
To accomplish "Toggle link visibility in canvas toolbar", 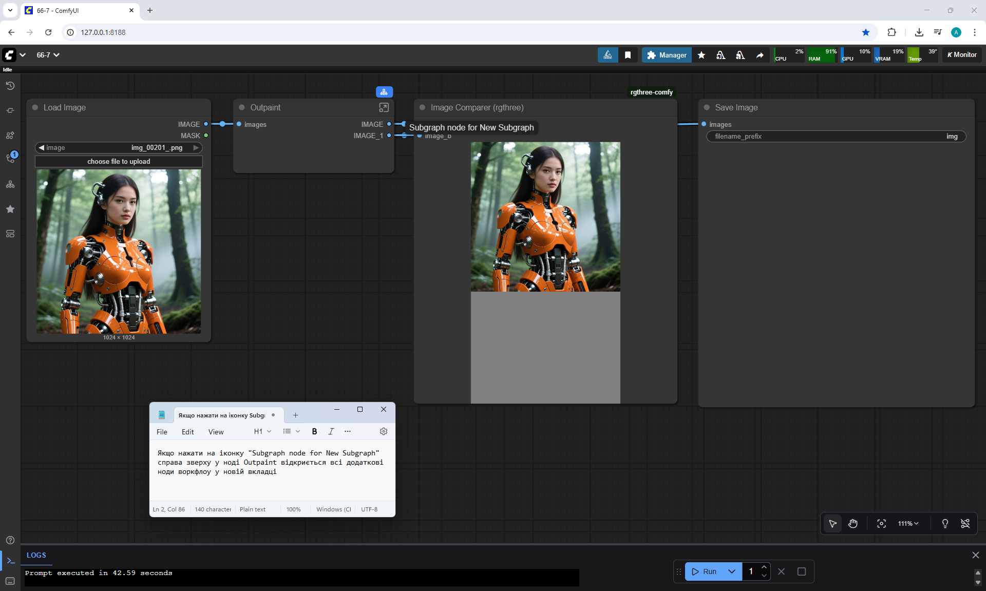I will (x=965, y=523).
